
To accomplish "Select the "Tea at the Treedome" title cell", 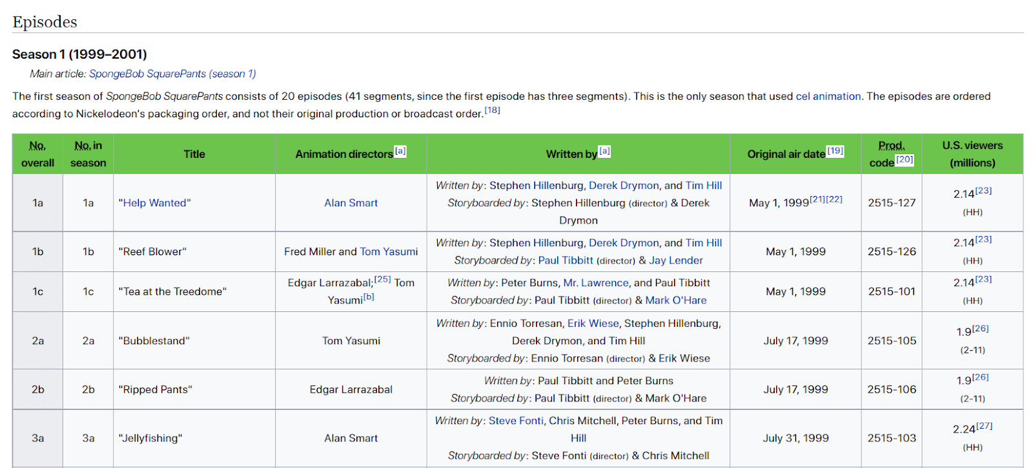I will tap(194, 291).
